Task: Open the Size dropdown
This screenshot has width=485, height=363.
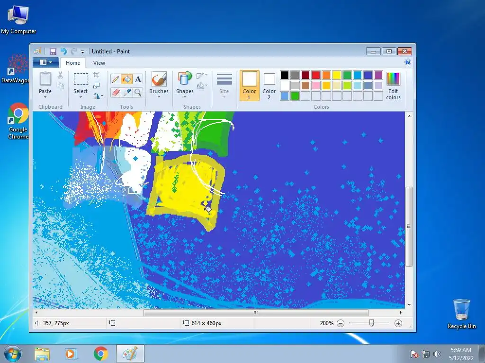Action: tap(224, 86)
